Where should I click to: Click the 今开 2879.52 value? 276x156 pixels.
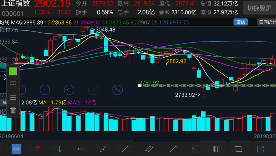coord(103,3)
